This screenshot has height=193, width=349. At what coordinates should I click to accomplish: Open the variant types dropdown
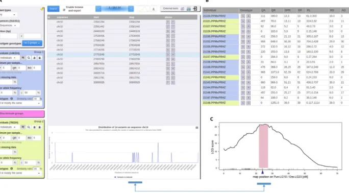coord(8,15)
